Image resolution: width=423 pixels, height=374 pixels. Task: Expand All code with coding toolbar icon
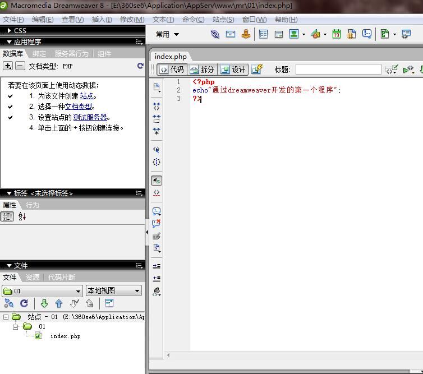(157, 131)
